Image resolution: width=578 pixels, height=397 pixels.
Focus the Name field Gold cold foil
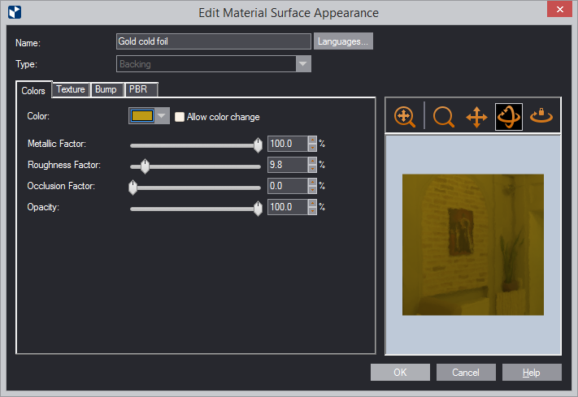(x=214, y=41)
